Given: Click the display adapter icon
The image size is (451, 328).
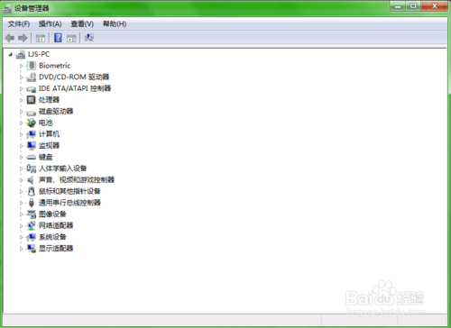Looking at the screenshot, I should 32,249.
